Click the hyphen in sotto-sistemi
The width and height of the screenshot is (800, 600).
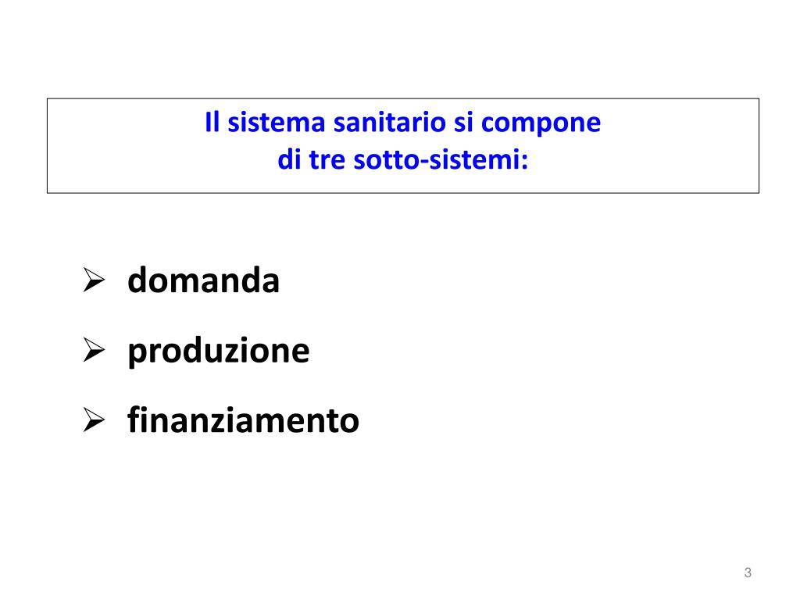pos(423,162)
